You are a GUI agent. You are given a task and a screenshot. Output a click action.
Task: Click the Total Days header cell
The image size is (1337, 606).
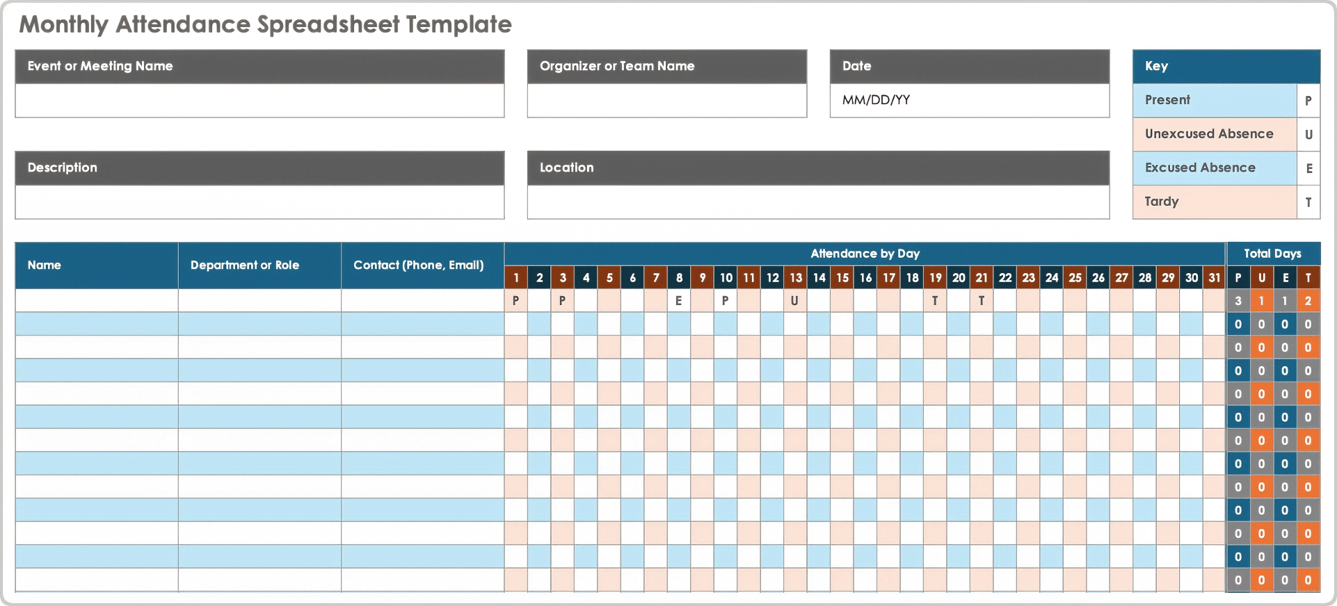(1272, 254)
